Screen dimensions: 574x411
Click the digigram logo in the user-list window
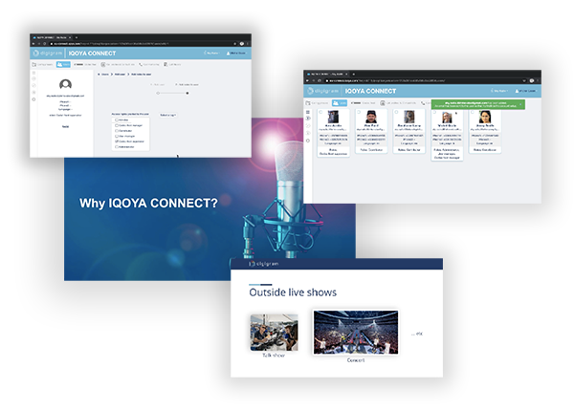322,91
